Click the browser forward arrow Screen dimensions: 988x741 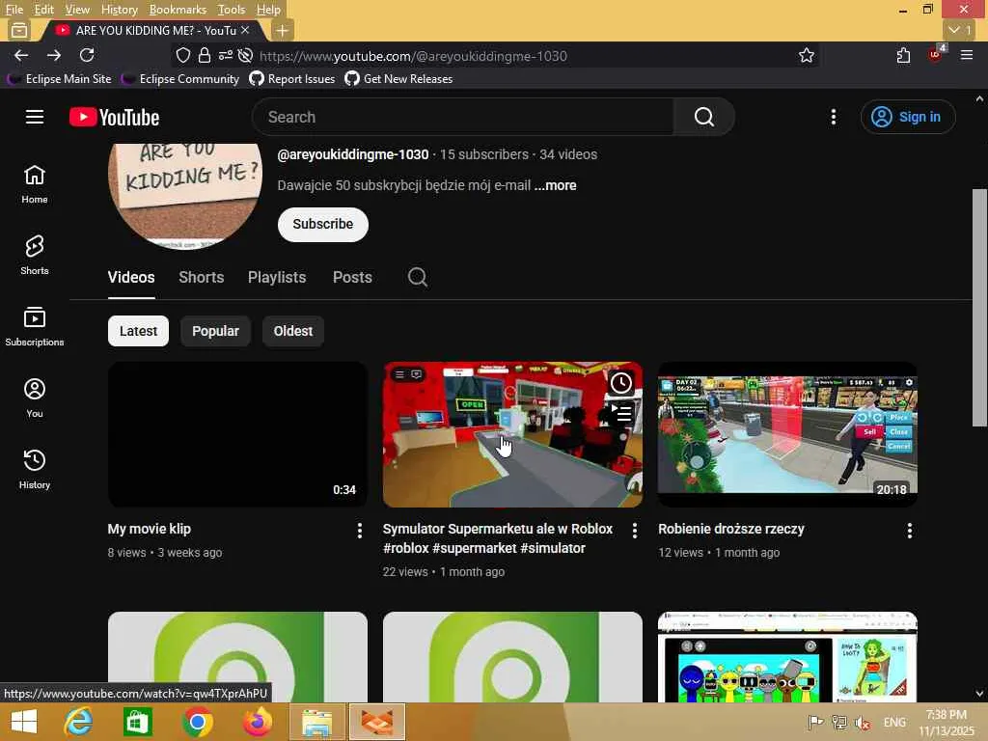tap(54, 55)
